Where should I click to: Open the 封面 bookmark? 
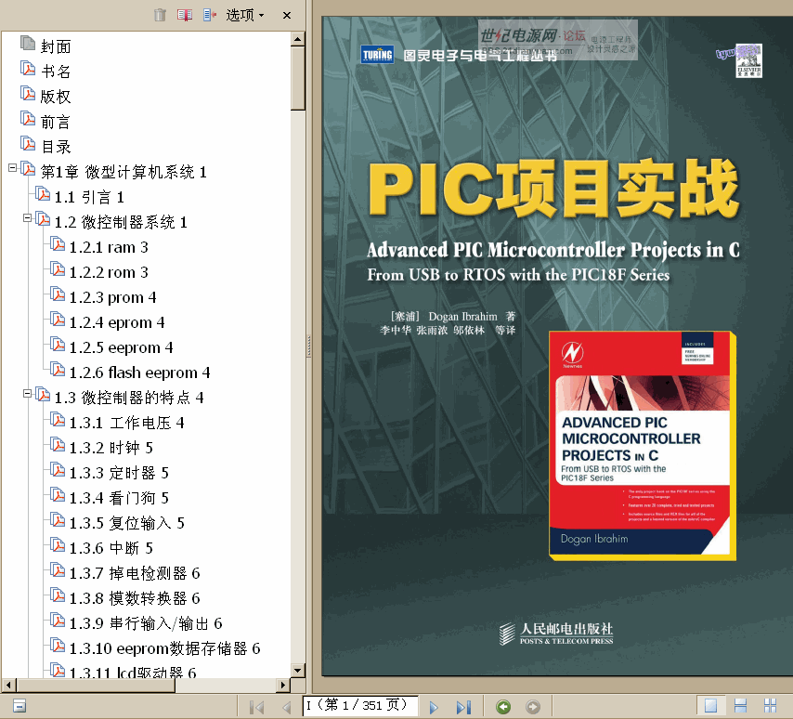click(56, 46)
